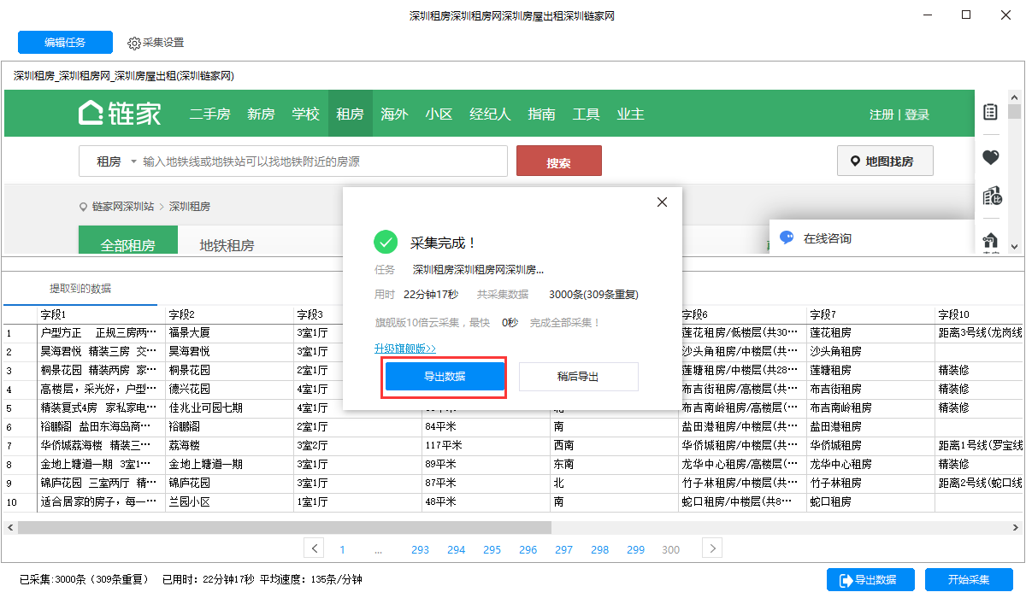Go to page 294

tap(456, 550)
